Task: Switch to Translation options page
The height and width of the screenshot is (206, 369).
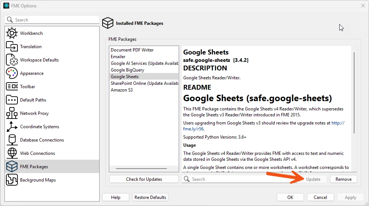Action: point(52,46)
